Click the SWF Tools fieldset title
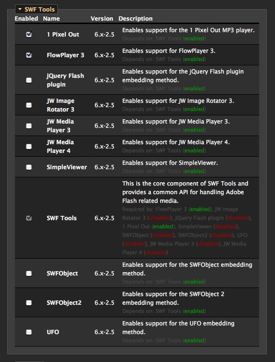Image resolution: width=275 pixels, height=362 pixels. coord(39,10)
